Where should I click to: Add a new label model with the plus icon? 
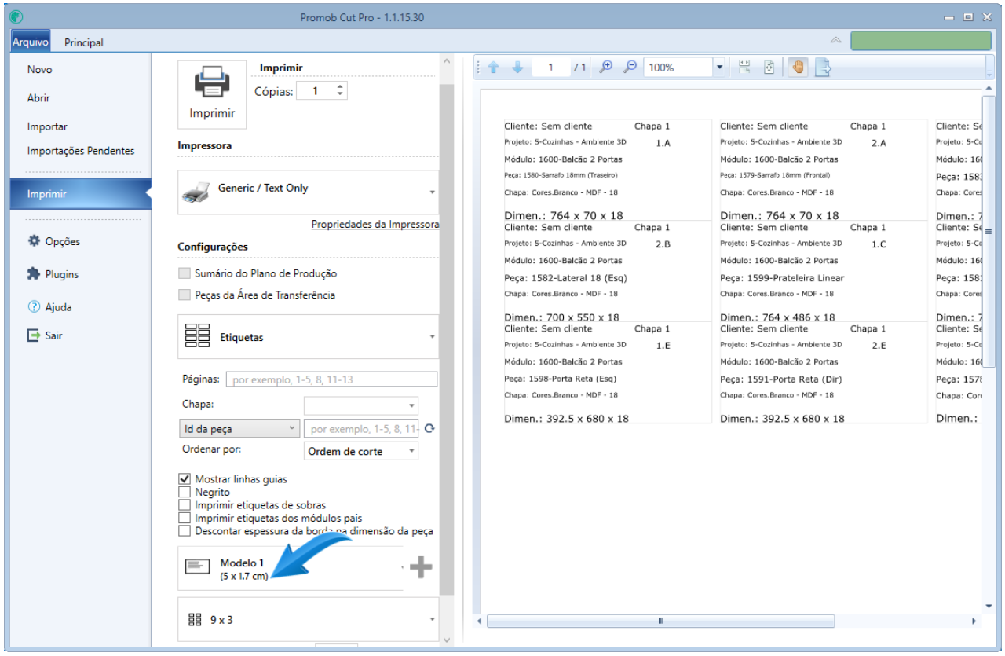[421, 568]
